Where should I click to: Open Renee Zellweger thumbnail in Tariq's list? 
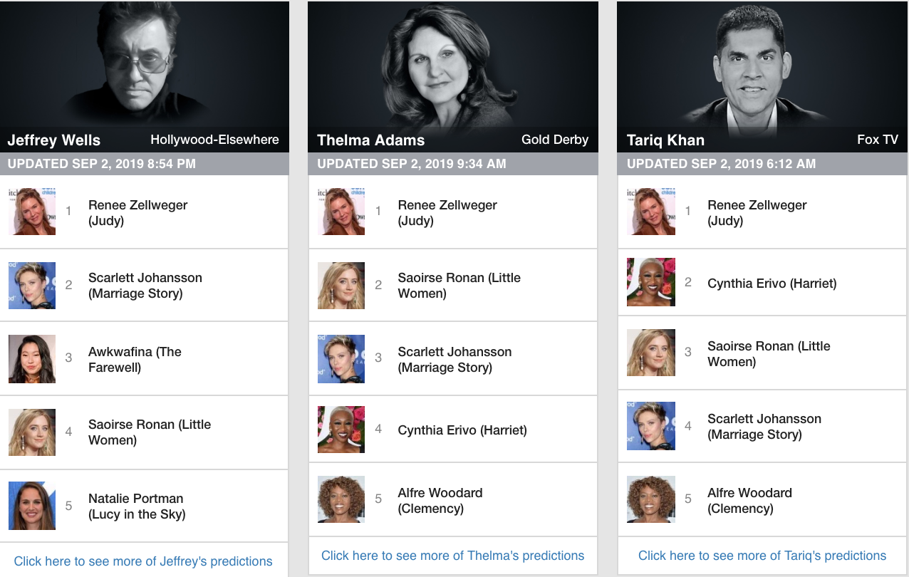pyautogui.click(x=650, y=212)
